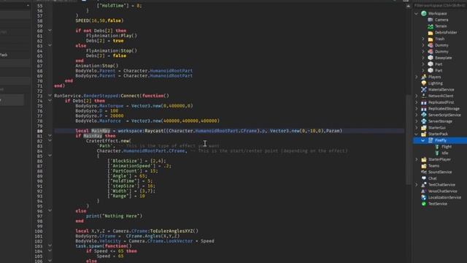Click 'ToEulerAnglesXYZ()' on line 100
The image size is (467, 263).
coord(174,231)
